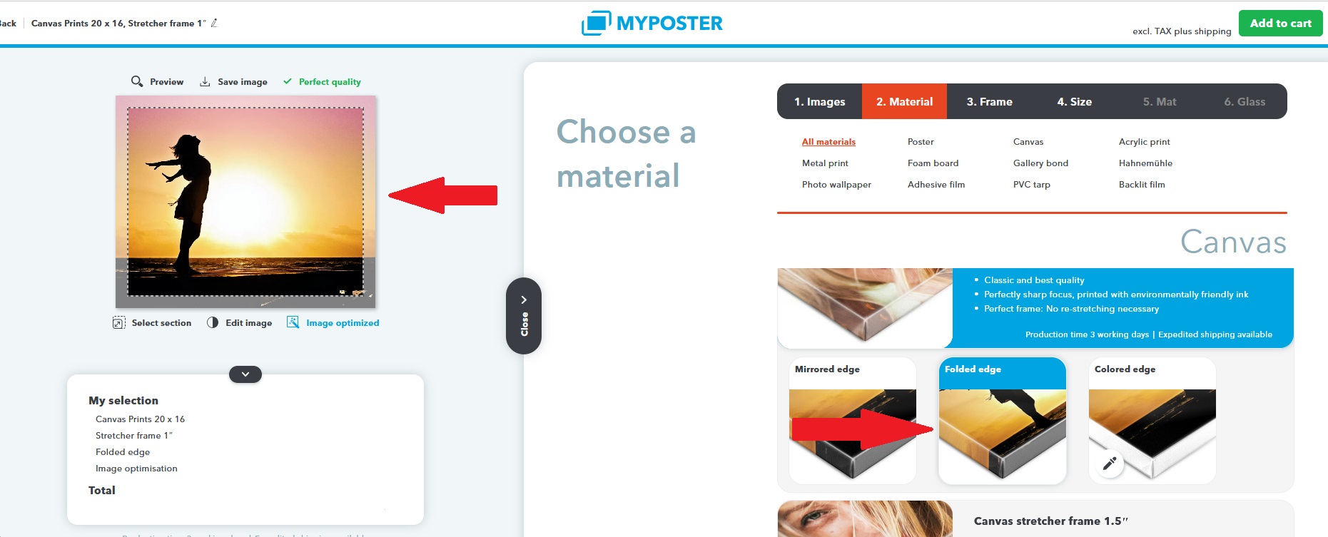Close the material side panel

(x=524, y=316)
